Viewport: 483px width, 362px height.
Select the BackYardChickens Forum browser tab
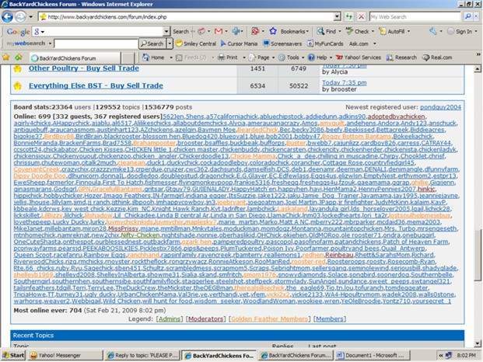[x=75, y=58]
